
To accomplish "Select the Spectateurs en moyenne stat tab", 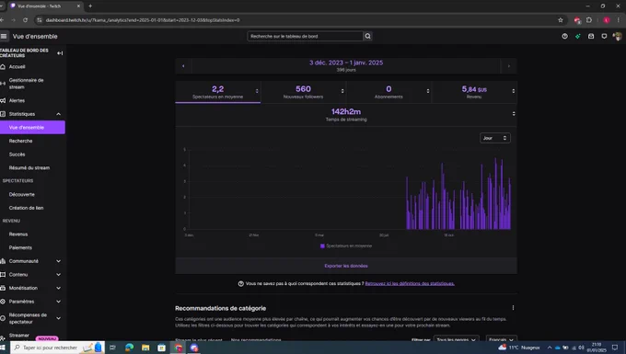I will 217,92.
